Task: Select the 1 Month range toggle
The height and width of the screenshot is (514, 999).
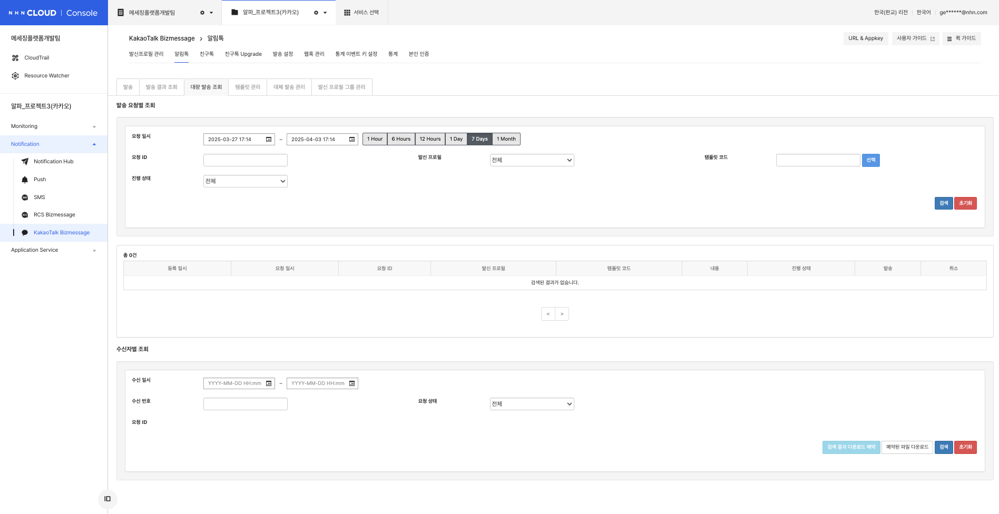Action: click(x=506, y=139)
